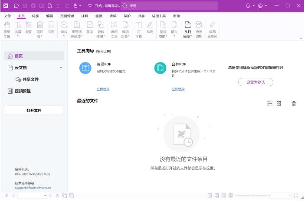
Task: Click the Rotate View (旋转视图) icon
Action: coord(101,25)
